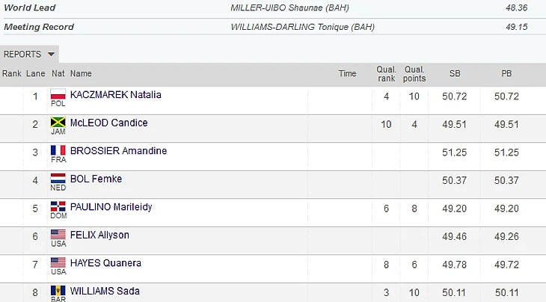Open PAULINO Marileidy profile link

point(111,206)
